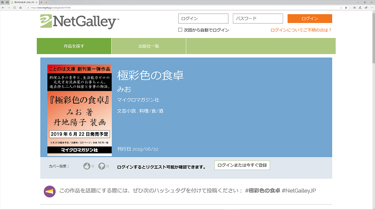
Task: Click ログインまたは今すぐ登録 button
Action: [242, 165]
